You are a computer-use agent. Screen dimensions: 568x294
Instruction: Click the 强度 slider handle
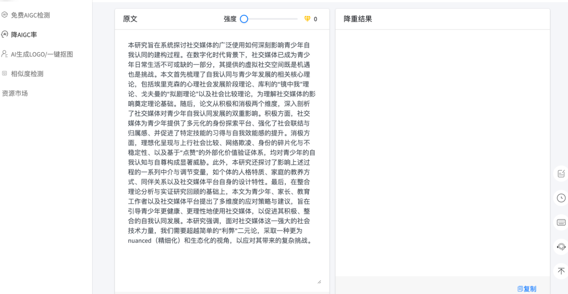coord(244,19)
